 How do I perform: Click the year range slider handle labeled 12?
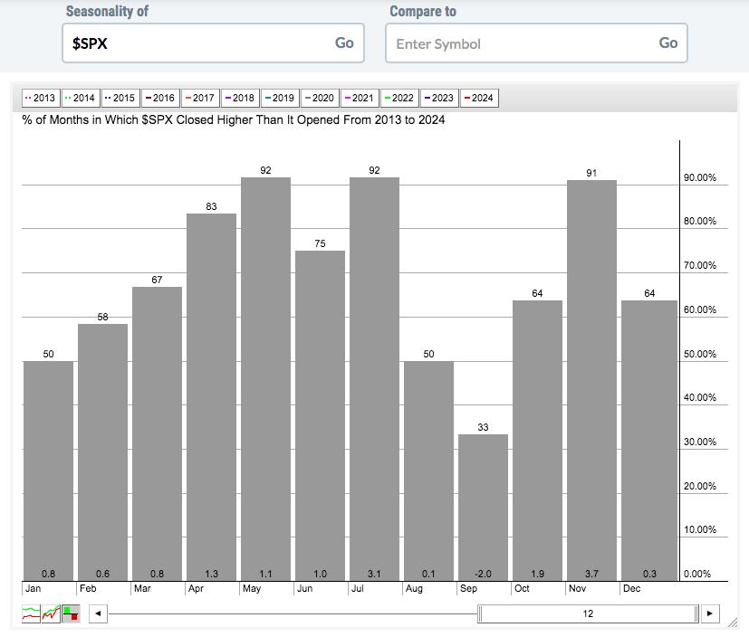pos(588,613)
